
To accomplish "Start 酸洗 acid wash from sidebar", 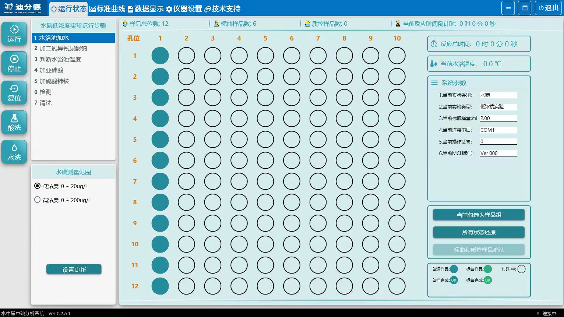I will click(14, 123).
